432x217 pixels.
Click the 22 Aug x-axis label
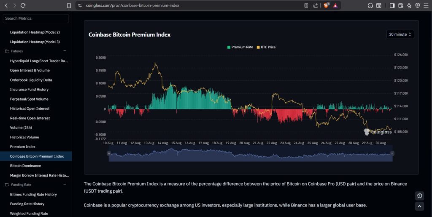[272, 143]
